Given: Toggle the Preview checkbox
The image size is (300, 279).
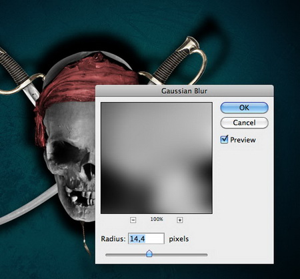Looking at the screenshot, I should 224,140.
